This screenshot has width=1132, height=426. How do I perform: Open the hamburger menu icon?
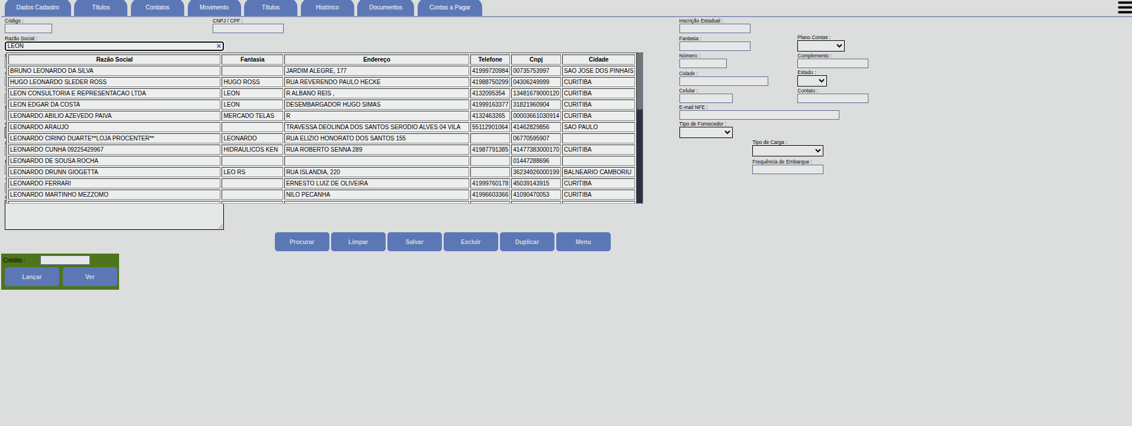click(x=1124, y=8)
